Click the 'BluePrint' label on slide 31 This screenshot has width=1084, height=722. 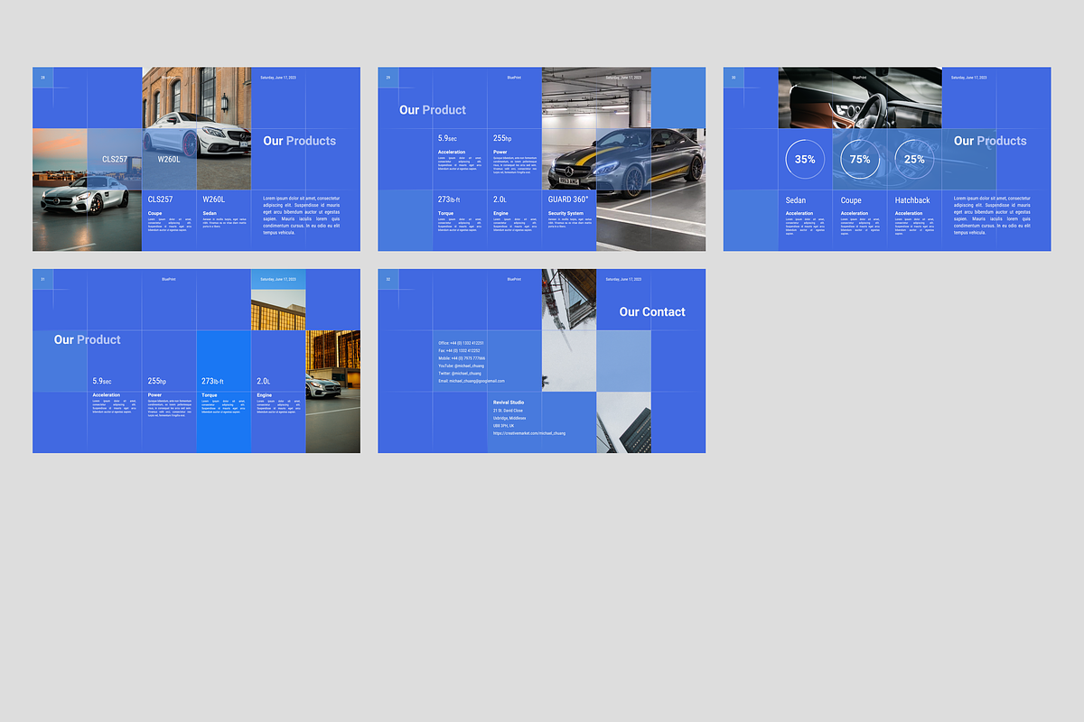[x=169, y=280]
